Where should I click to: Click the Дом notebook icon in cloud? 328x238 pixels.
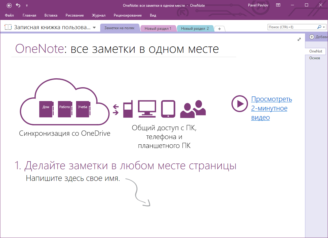(x=46, y=109)
